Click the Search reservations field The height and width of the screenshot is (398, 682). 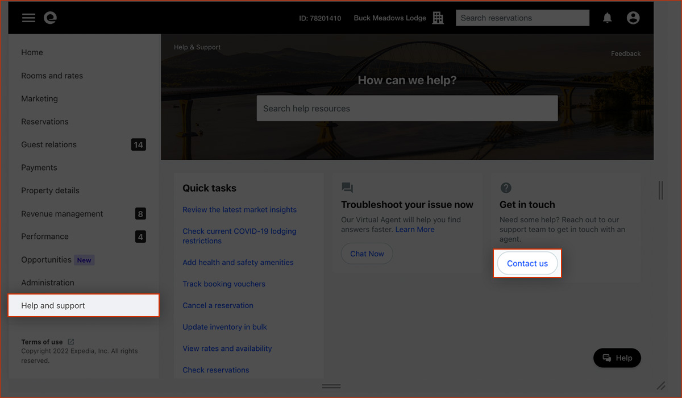click(x=522, y=18)
